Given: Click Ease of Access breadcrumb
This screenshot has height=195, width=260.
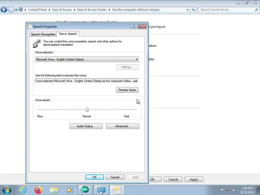Looking at the screenshot, I should point(62,10).
